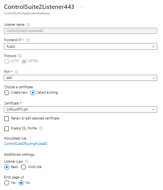Image resolution: width=163 pixels, height=190 pixels.
Task: Click the Associated rule label
Action: [x=15, y=138]
